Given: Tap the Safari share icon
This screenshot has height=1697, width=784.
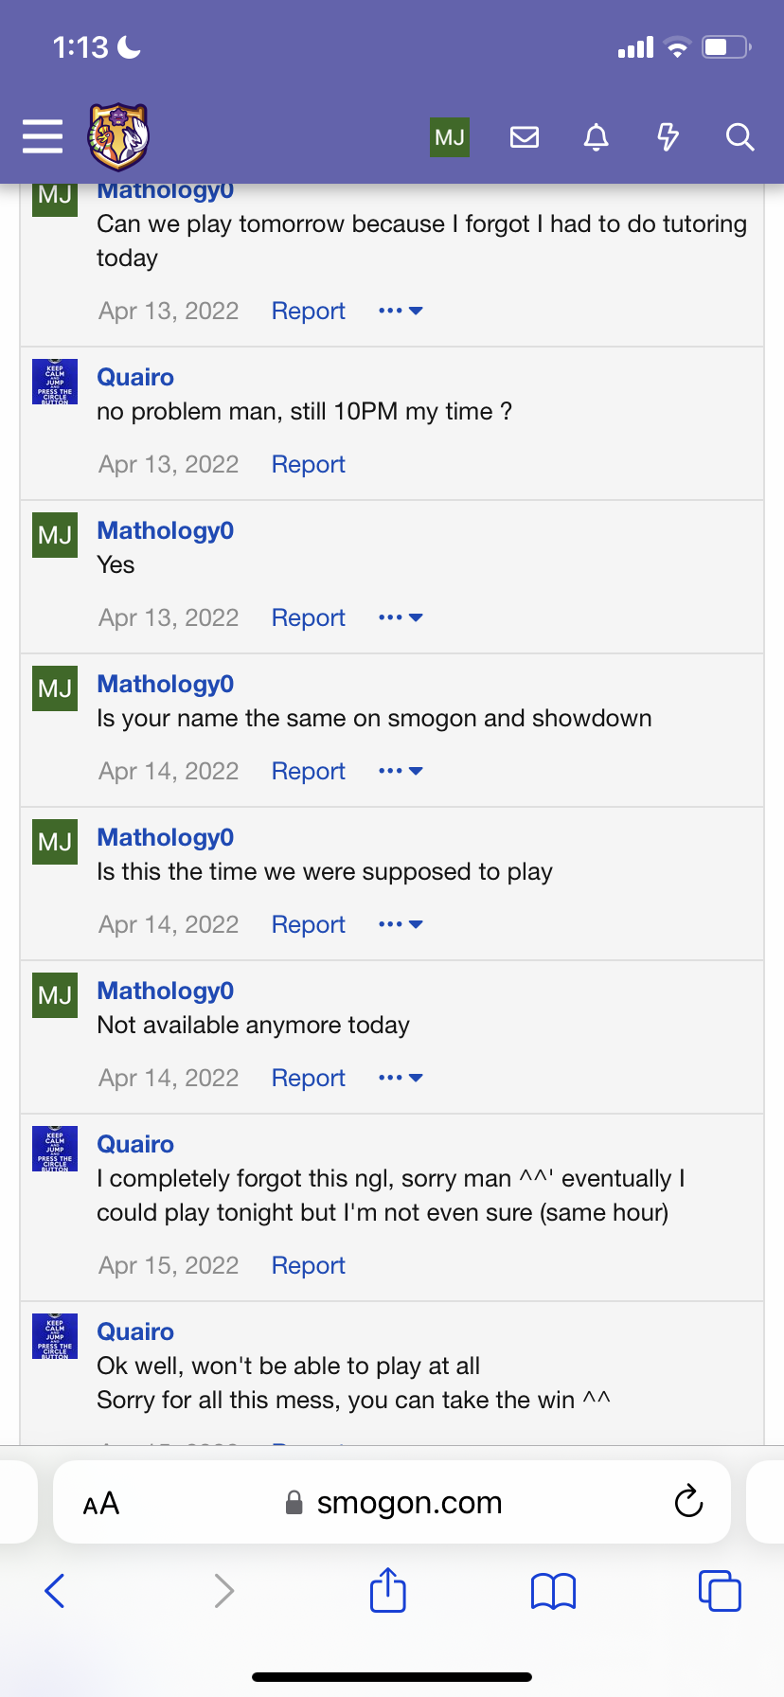Looking at the screenshot, I should [388, 1590].
